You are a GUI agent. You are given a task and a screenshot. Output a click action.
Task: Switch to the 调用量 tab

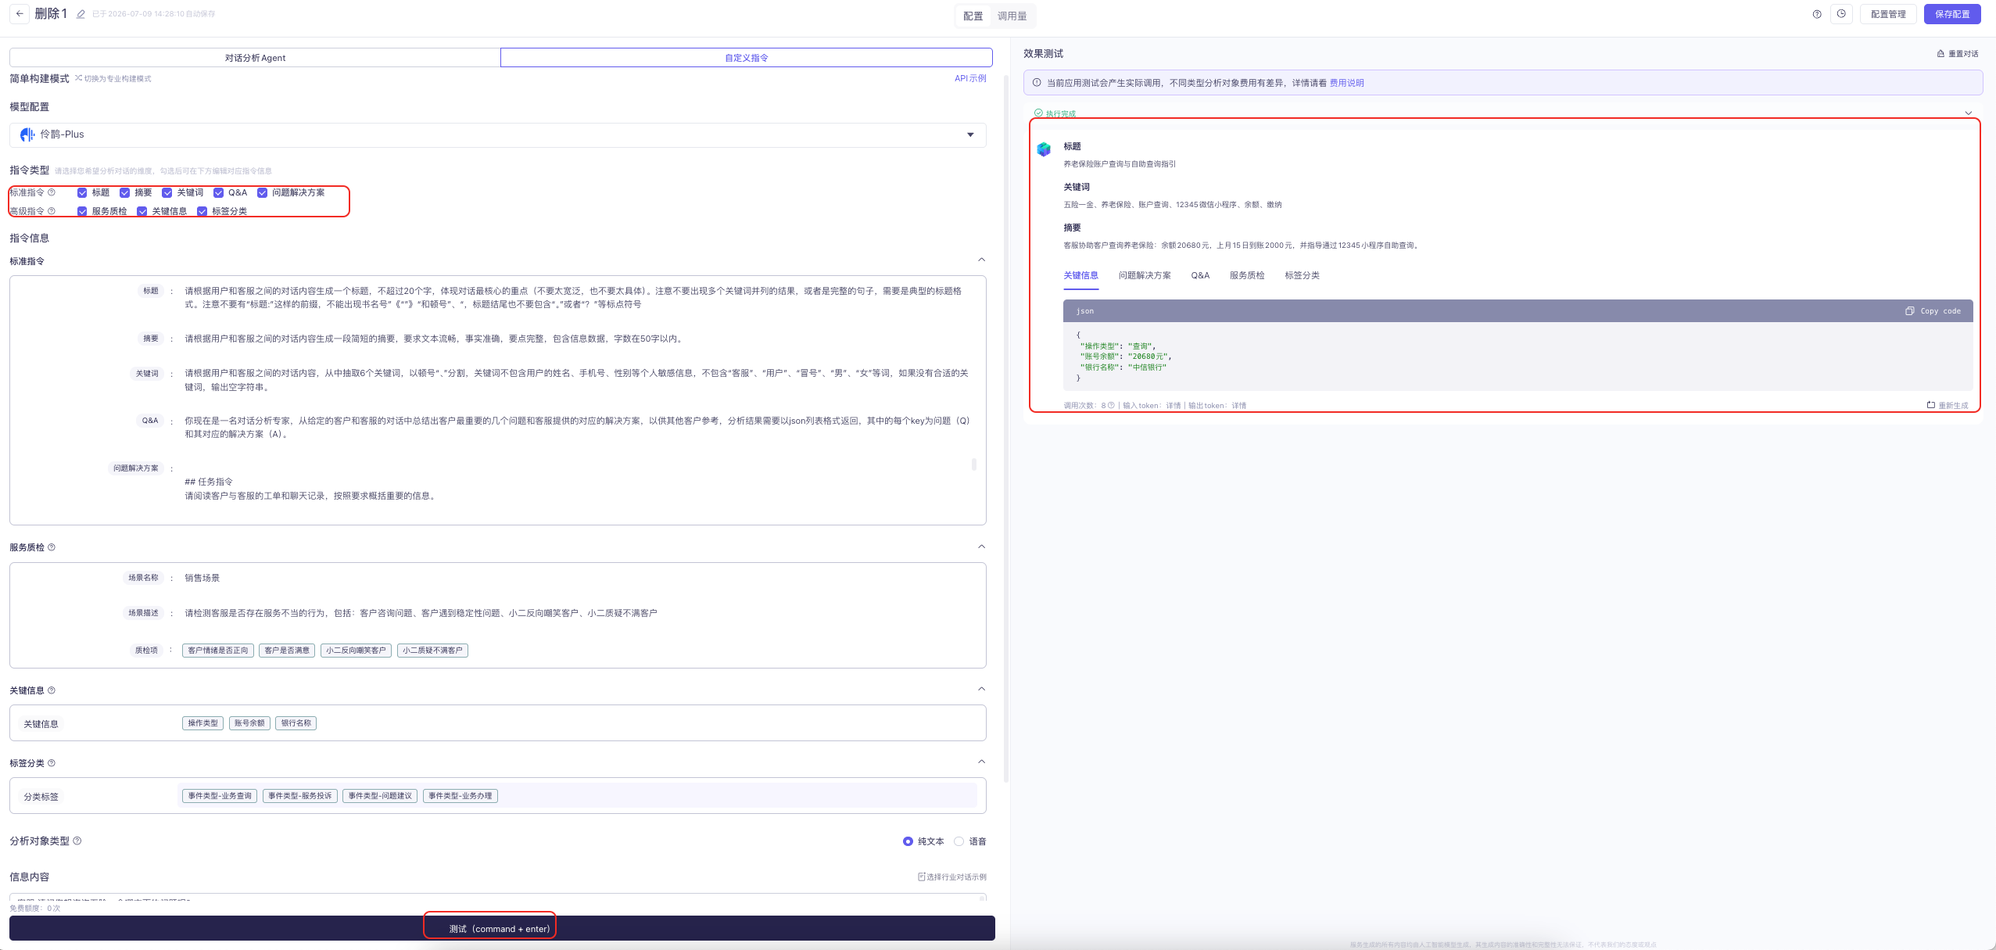coord(1012,16)
